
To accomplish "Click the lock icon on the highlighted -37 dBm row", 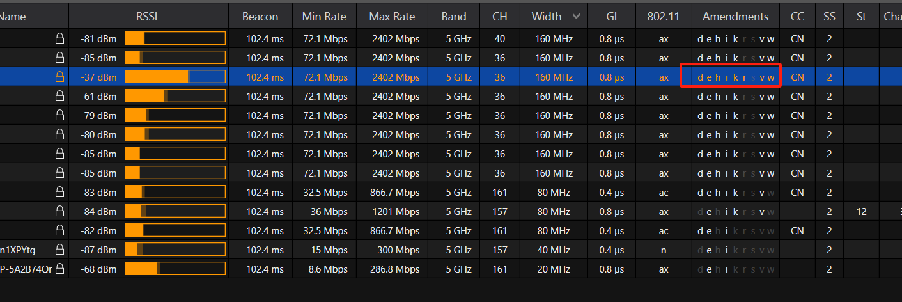I will tap(60, 77).
